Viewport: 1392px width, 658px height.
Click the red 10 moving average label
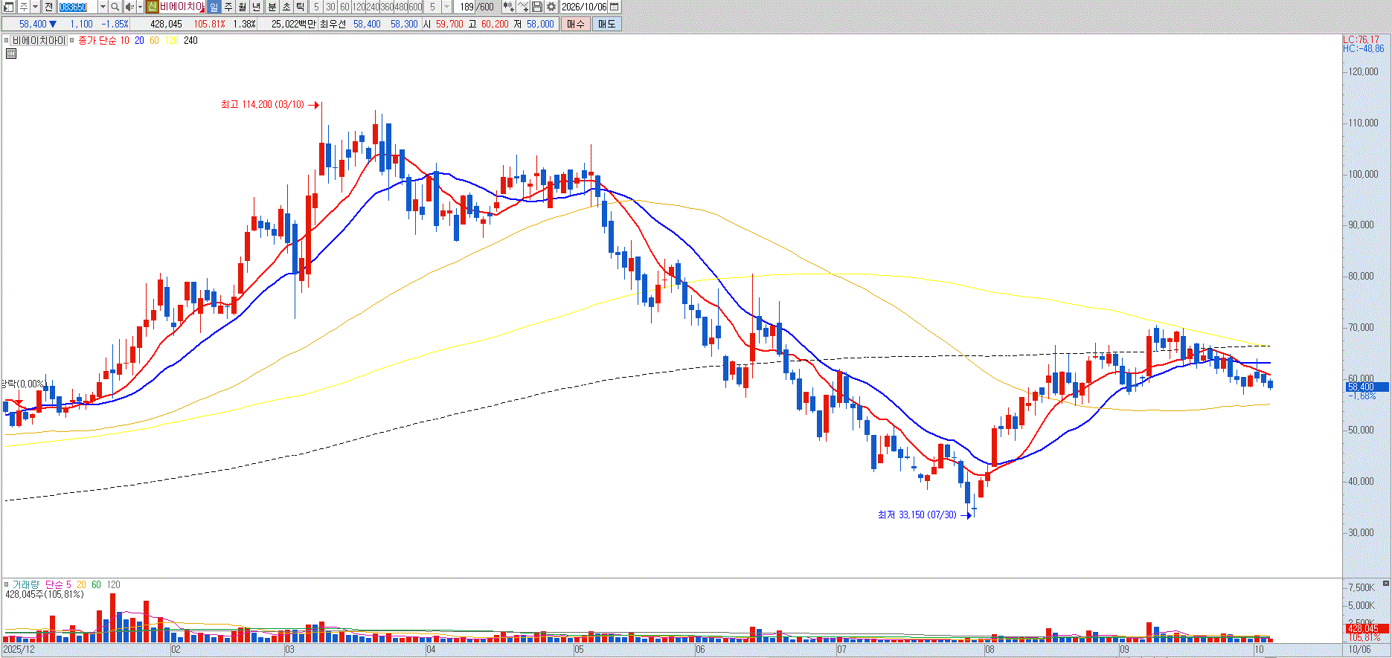[124, 41]
